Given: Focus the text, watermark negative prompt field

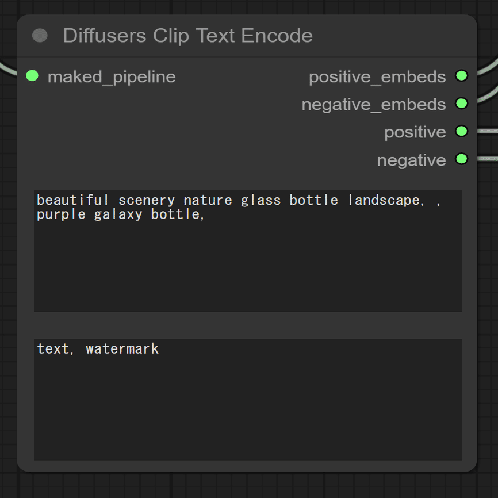Looking at the screenshot, I should click(248, 400).
